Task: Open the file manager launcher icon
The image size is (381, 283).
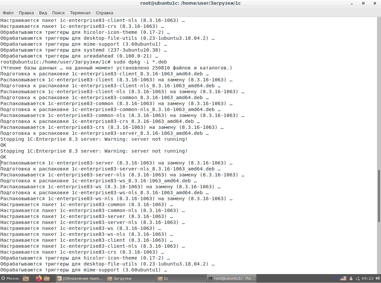Action: pyautogui.click(x=47, y=279)
